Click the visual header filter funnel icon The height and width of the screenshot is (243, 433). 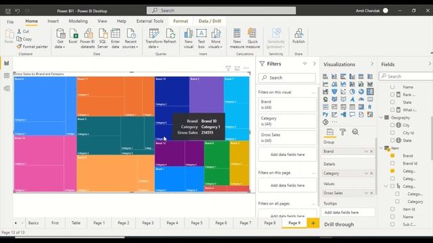click(x=228, y=68)
